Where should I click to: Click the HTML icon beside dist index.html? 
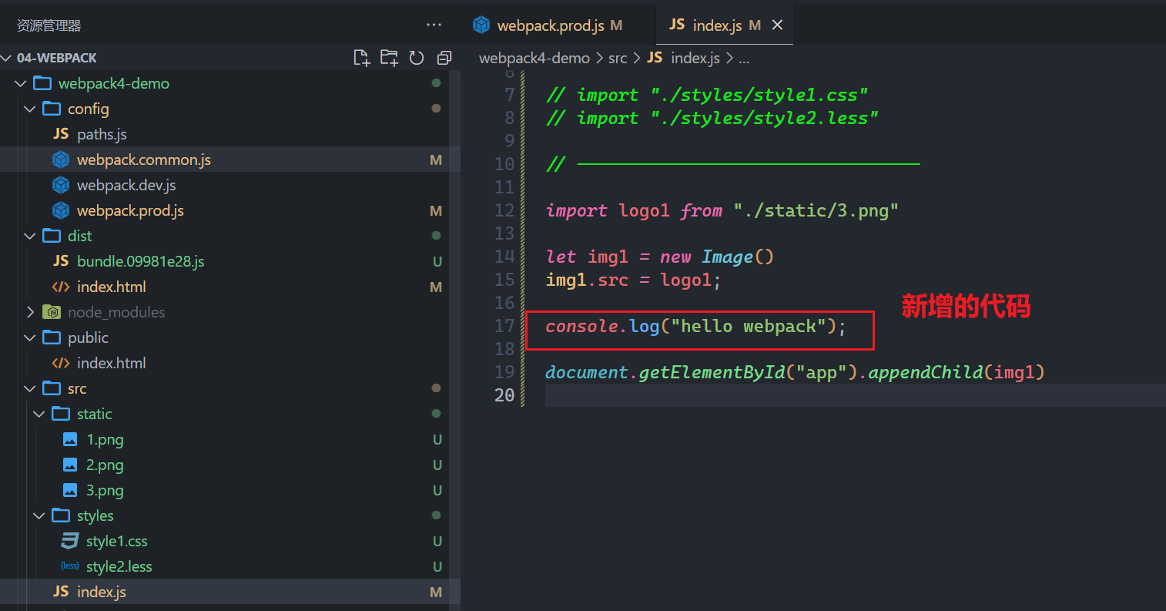pos(61,287)
